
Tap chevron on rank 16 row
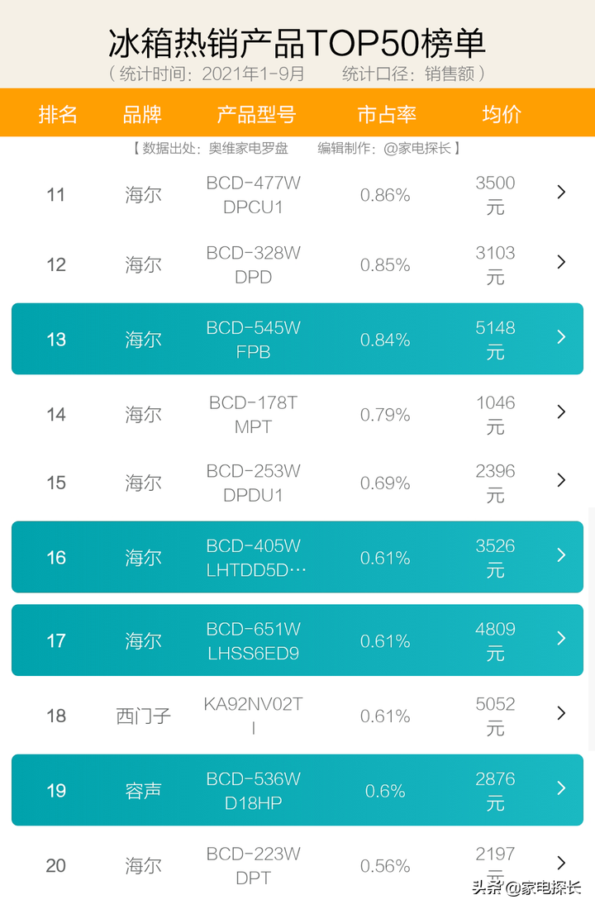tap(561, 555)
